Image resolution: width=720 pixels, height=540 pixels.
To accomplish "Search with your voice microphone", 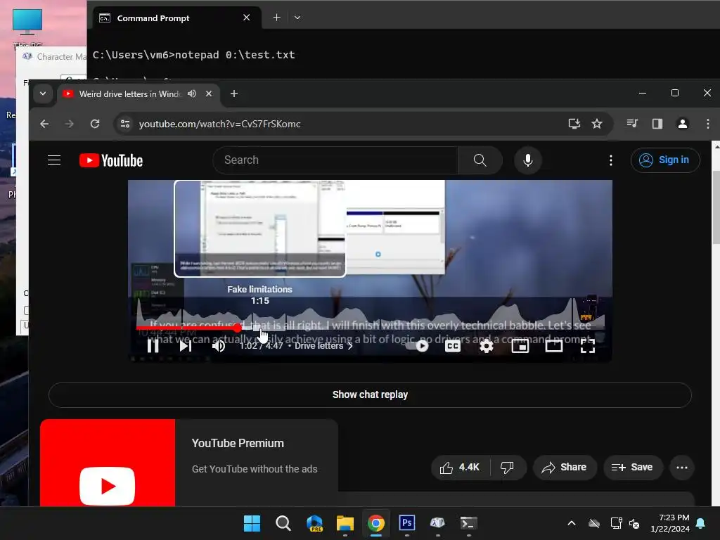I will point(528,160).
